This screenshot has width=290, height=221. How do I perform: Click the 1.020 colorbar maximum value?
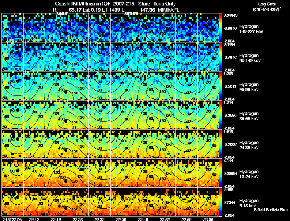[x=228, y=73]
